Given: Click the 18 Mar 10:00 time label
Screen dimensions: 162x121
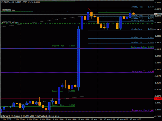Looking at the screenshot, I should [x=58, y=119].
